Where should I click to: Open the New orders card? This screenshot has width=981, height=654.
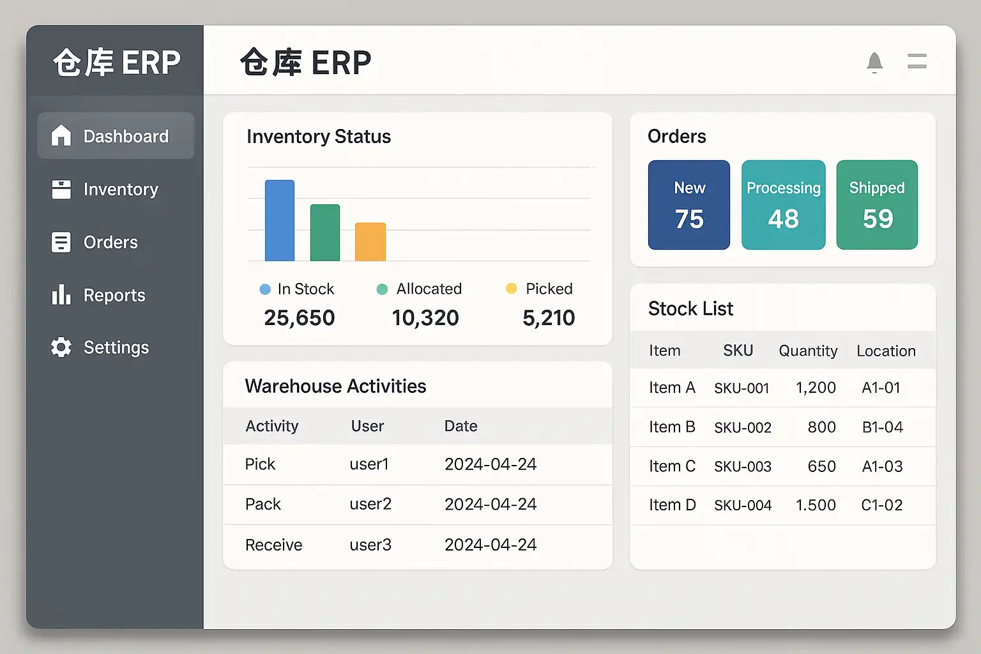coord(688,205)
